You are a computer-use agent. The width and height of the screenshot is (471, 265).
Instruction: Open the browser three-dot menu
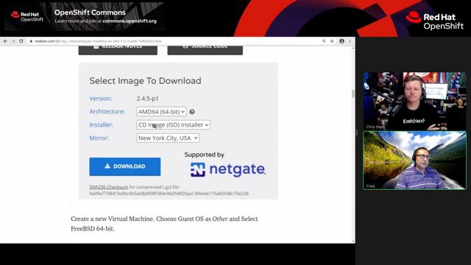pyautogui.click(x=350, y=41)
